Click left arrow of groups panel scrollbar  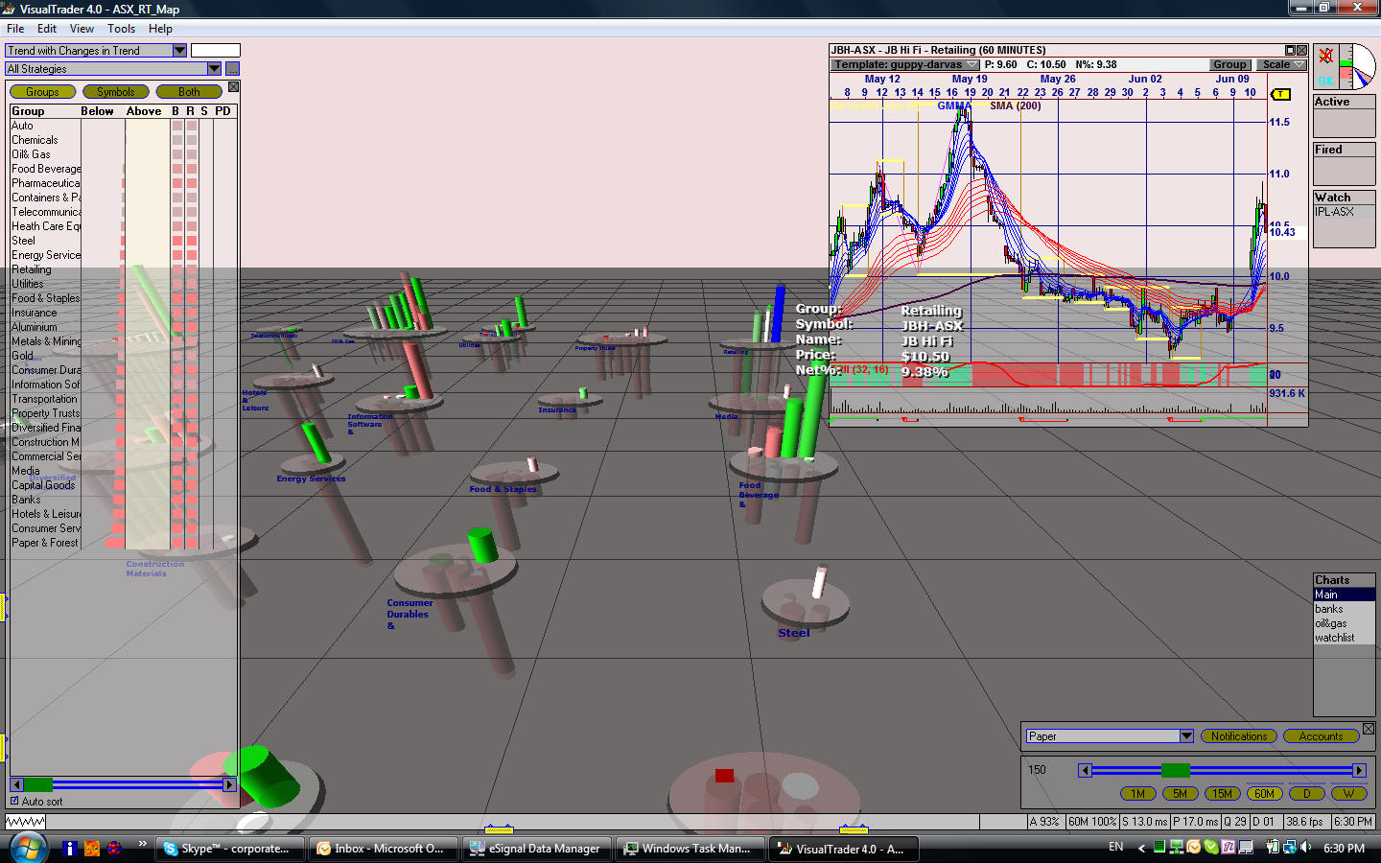click(16, 784)
